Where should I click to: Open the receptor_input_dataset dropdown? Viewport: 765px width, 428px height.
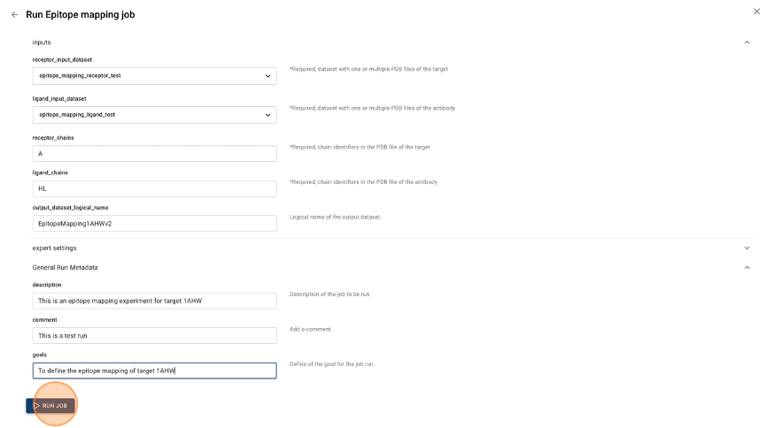[x=153, y=76]
